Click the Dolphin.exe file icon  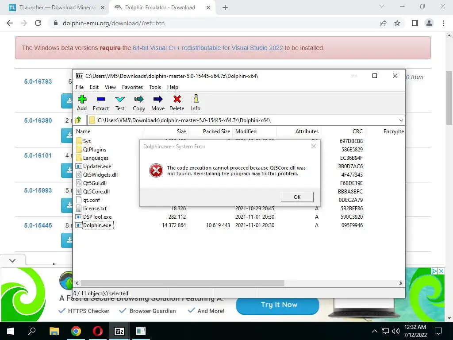coord(79,225)
